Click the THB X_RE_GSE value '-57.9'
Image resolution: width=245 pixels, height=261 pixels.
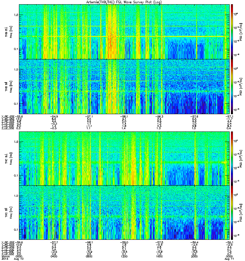point(194,116)
